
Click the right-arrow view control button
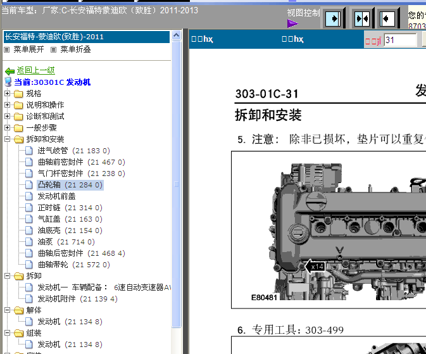pos(333,19)
